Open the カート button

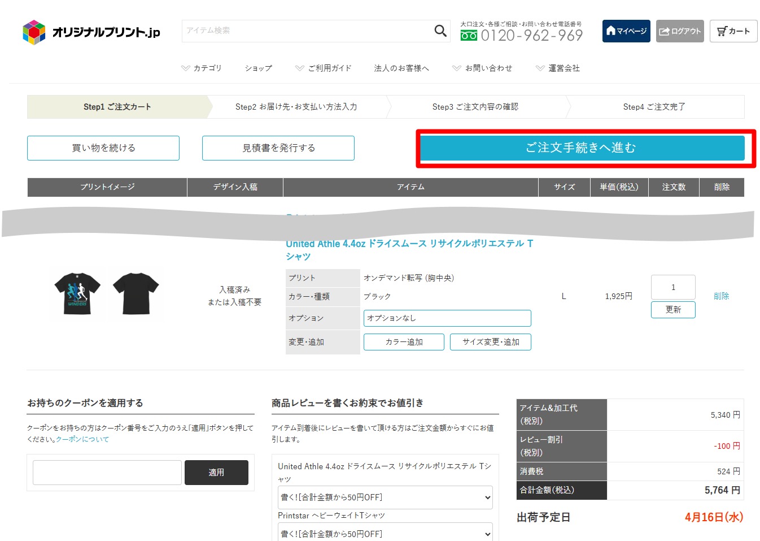tap(733, 31)
